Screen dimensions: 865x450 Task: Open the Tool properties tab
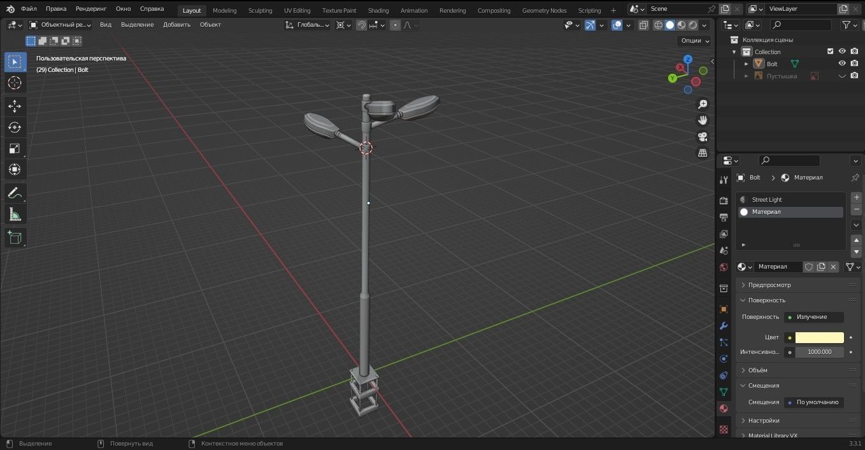click(724, 180)
